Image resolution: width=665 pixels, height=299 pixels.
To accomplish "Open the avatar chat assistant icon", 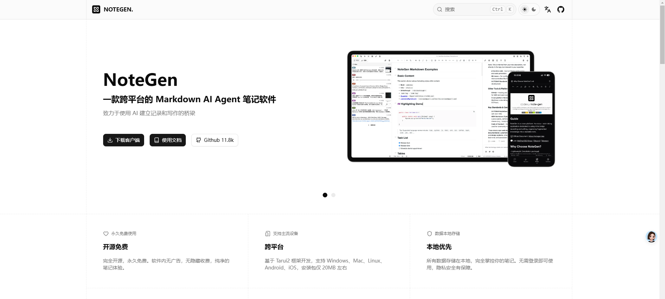I will click(651, 237).
